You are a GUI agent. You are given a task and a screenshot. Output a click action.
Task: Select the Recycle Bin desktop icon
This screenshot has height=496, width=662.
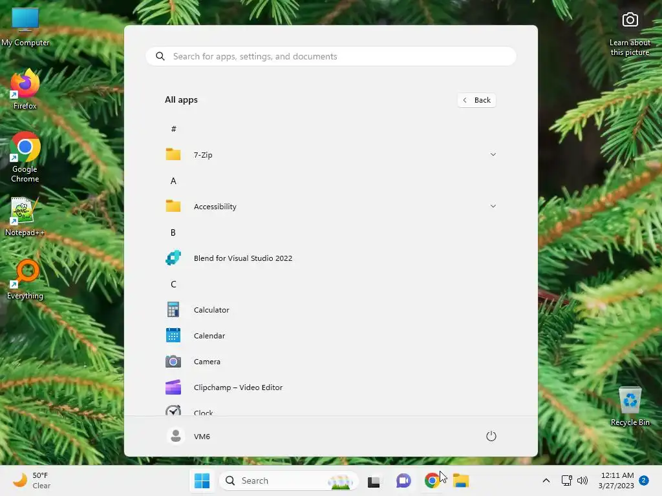point(630,406)
